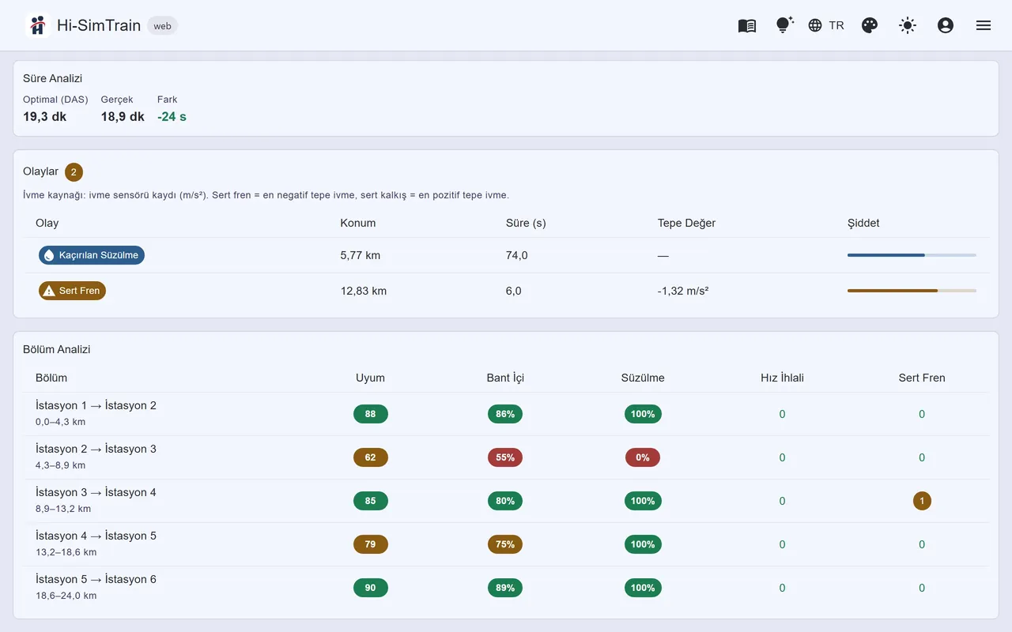Select the Kaçırılan Süzülme event chip
1012x632 pixels.
[x=92, y=255]
